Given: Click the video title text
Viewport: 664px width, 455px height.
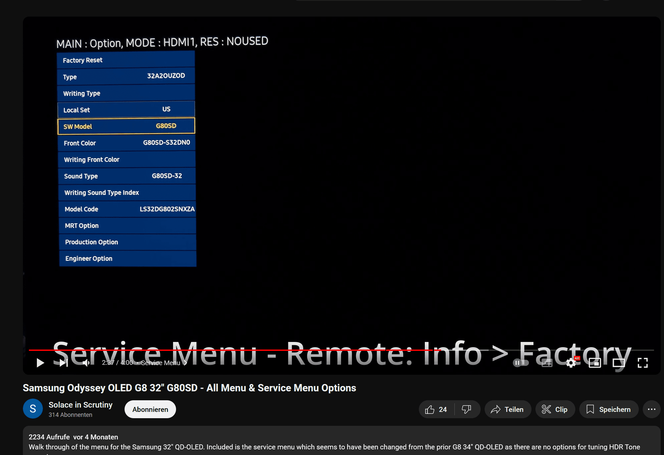Looking at the screenshot, I should (189, 388).
